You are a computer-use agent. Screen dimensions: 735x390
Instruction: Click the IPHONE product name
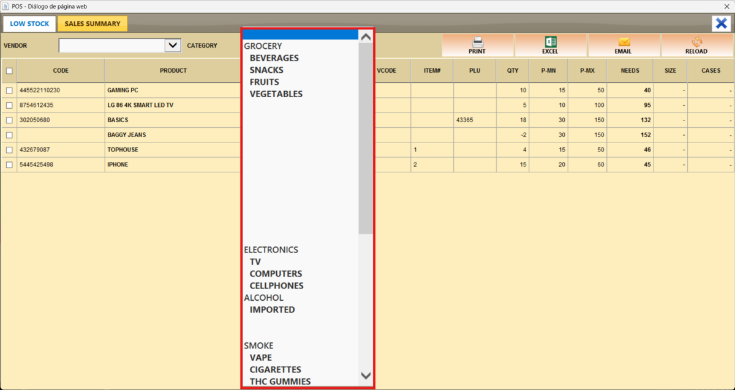tap(118, 165)
